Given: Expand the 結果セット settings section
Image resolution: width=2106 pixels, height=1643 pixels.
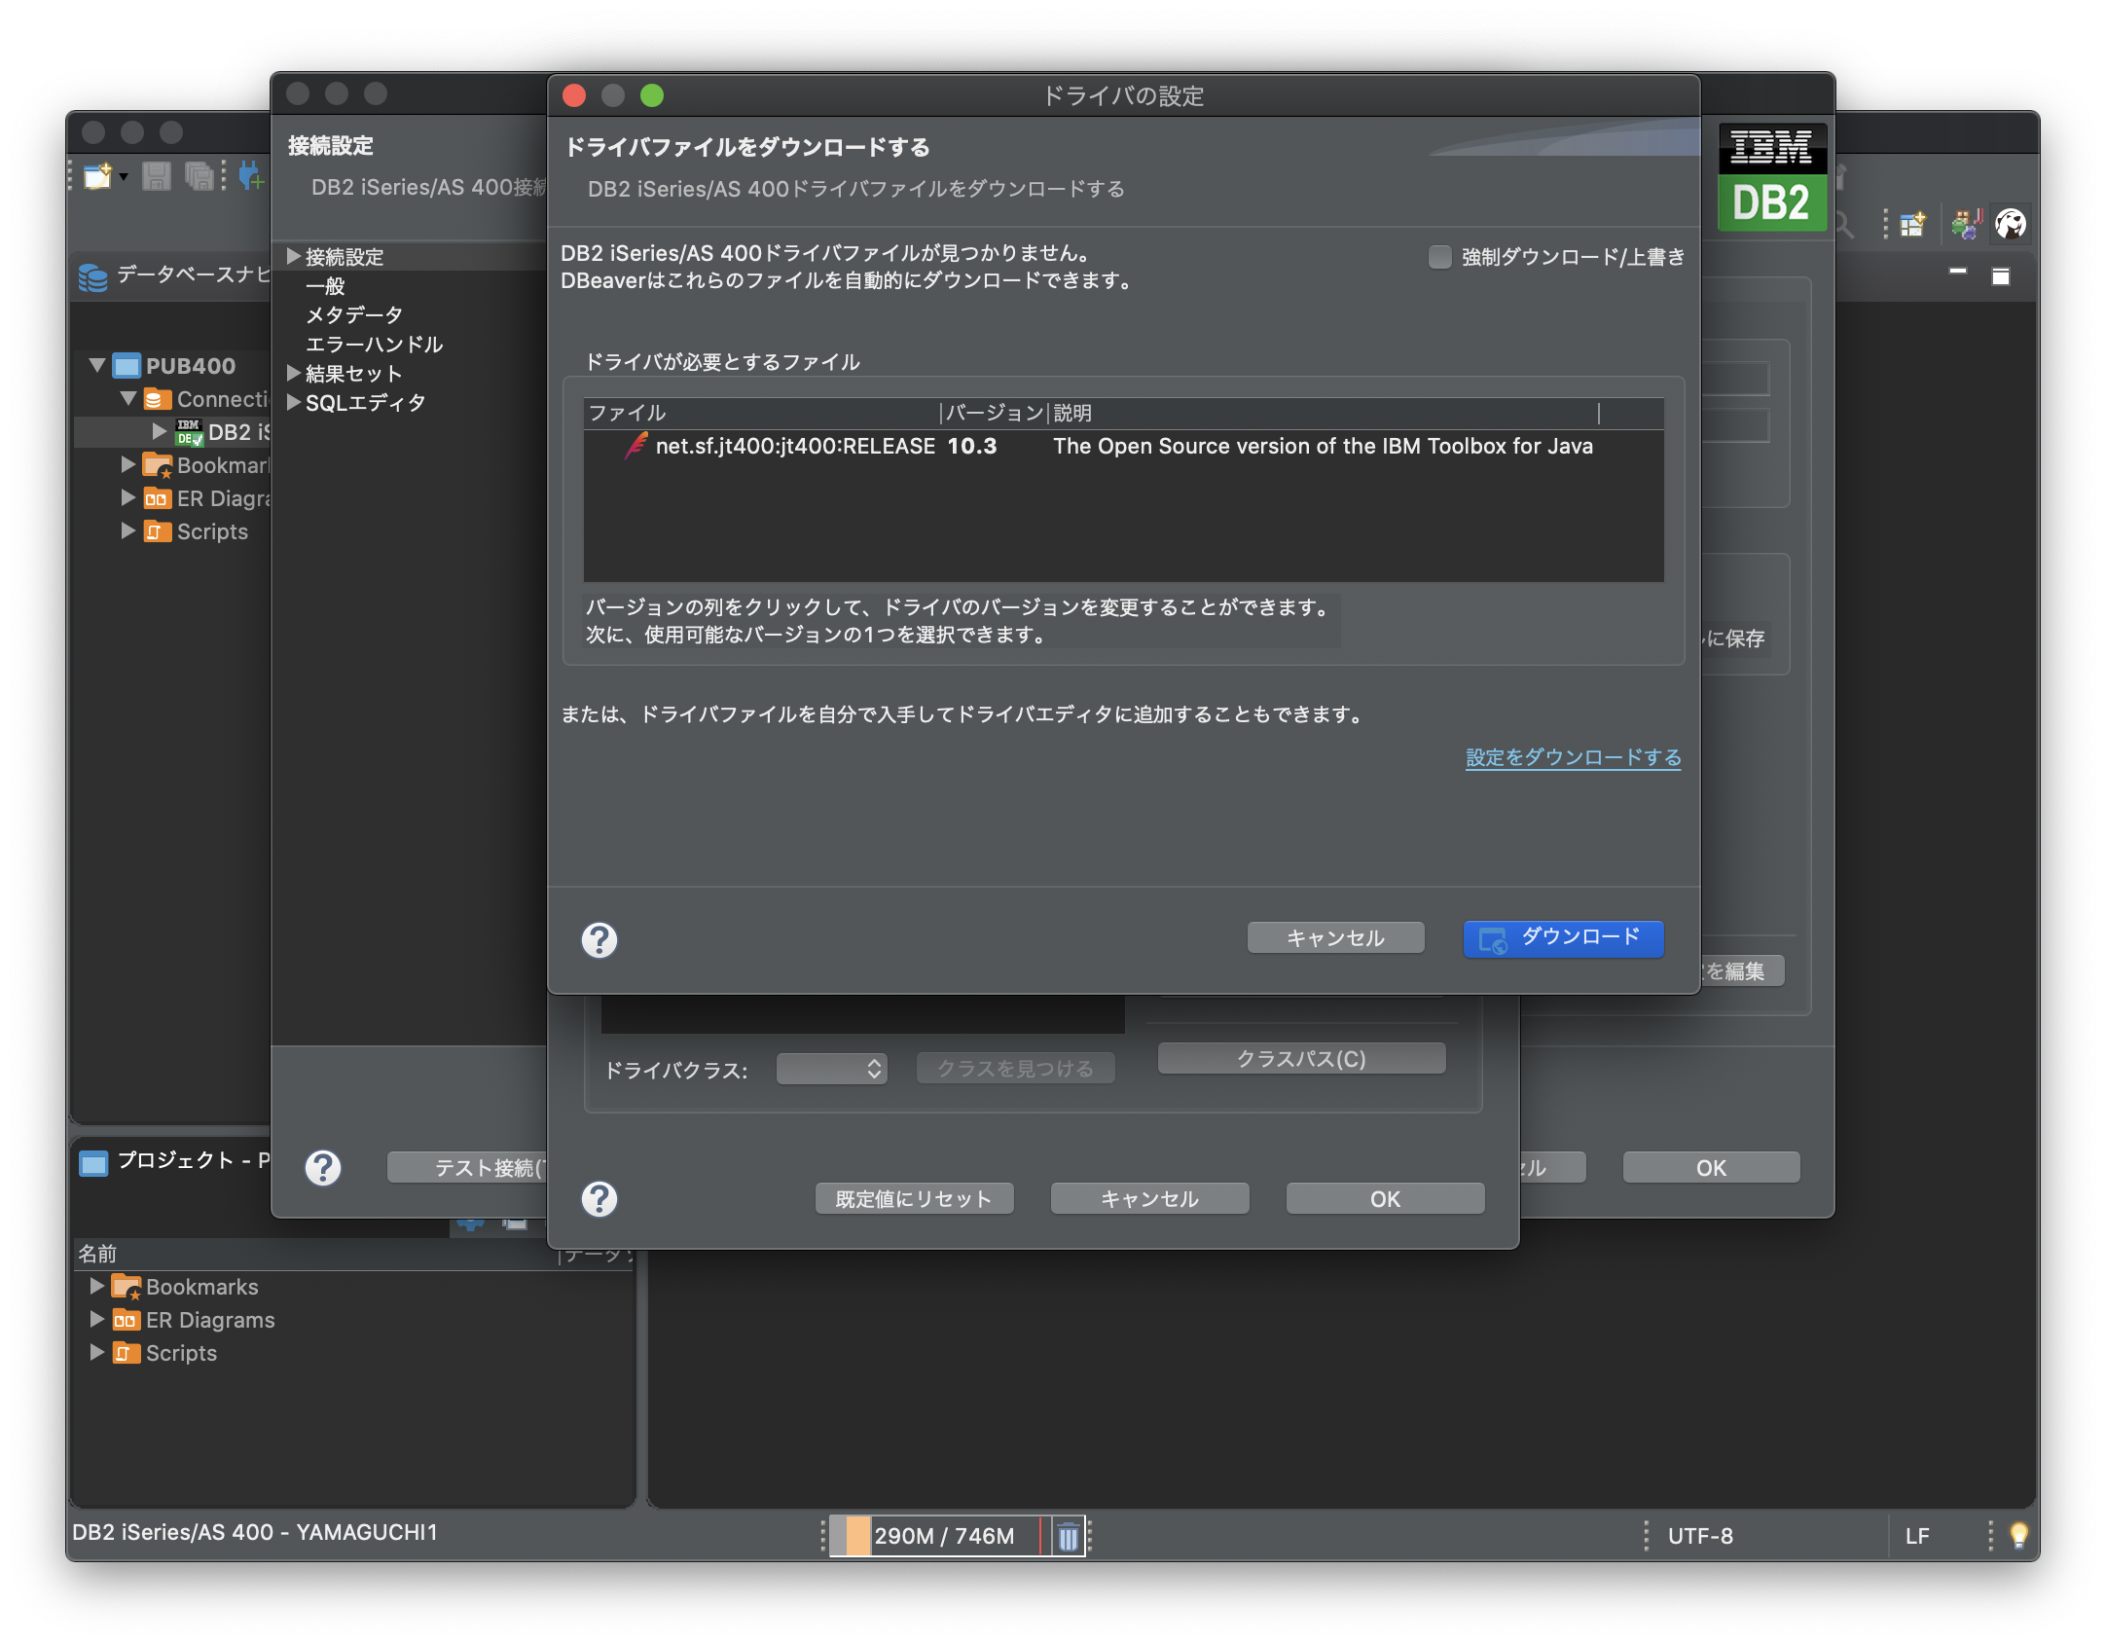Looking at the screenshot, I should click(x=292, y=373).
